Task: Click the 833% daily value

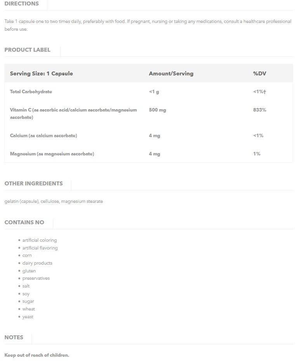Action: click(259, 110)
